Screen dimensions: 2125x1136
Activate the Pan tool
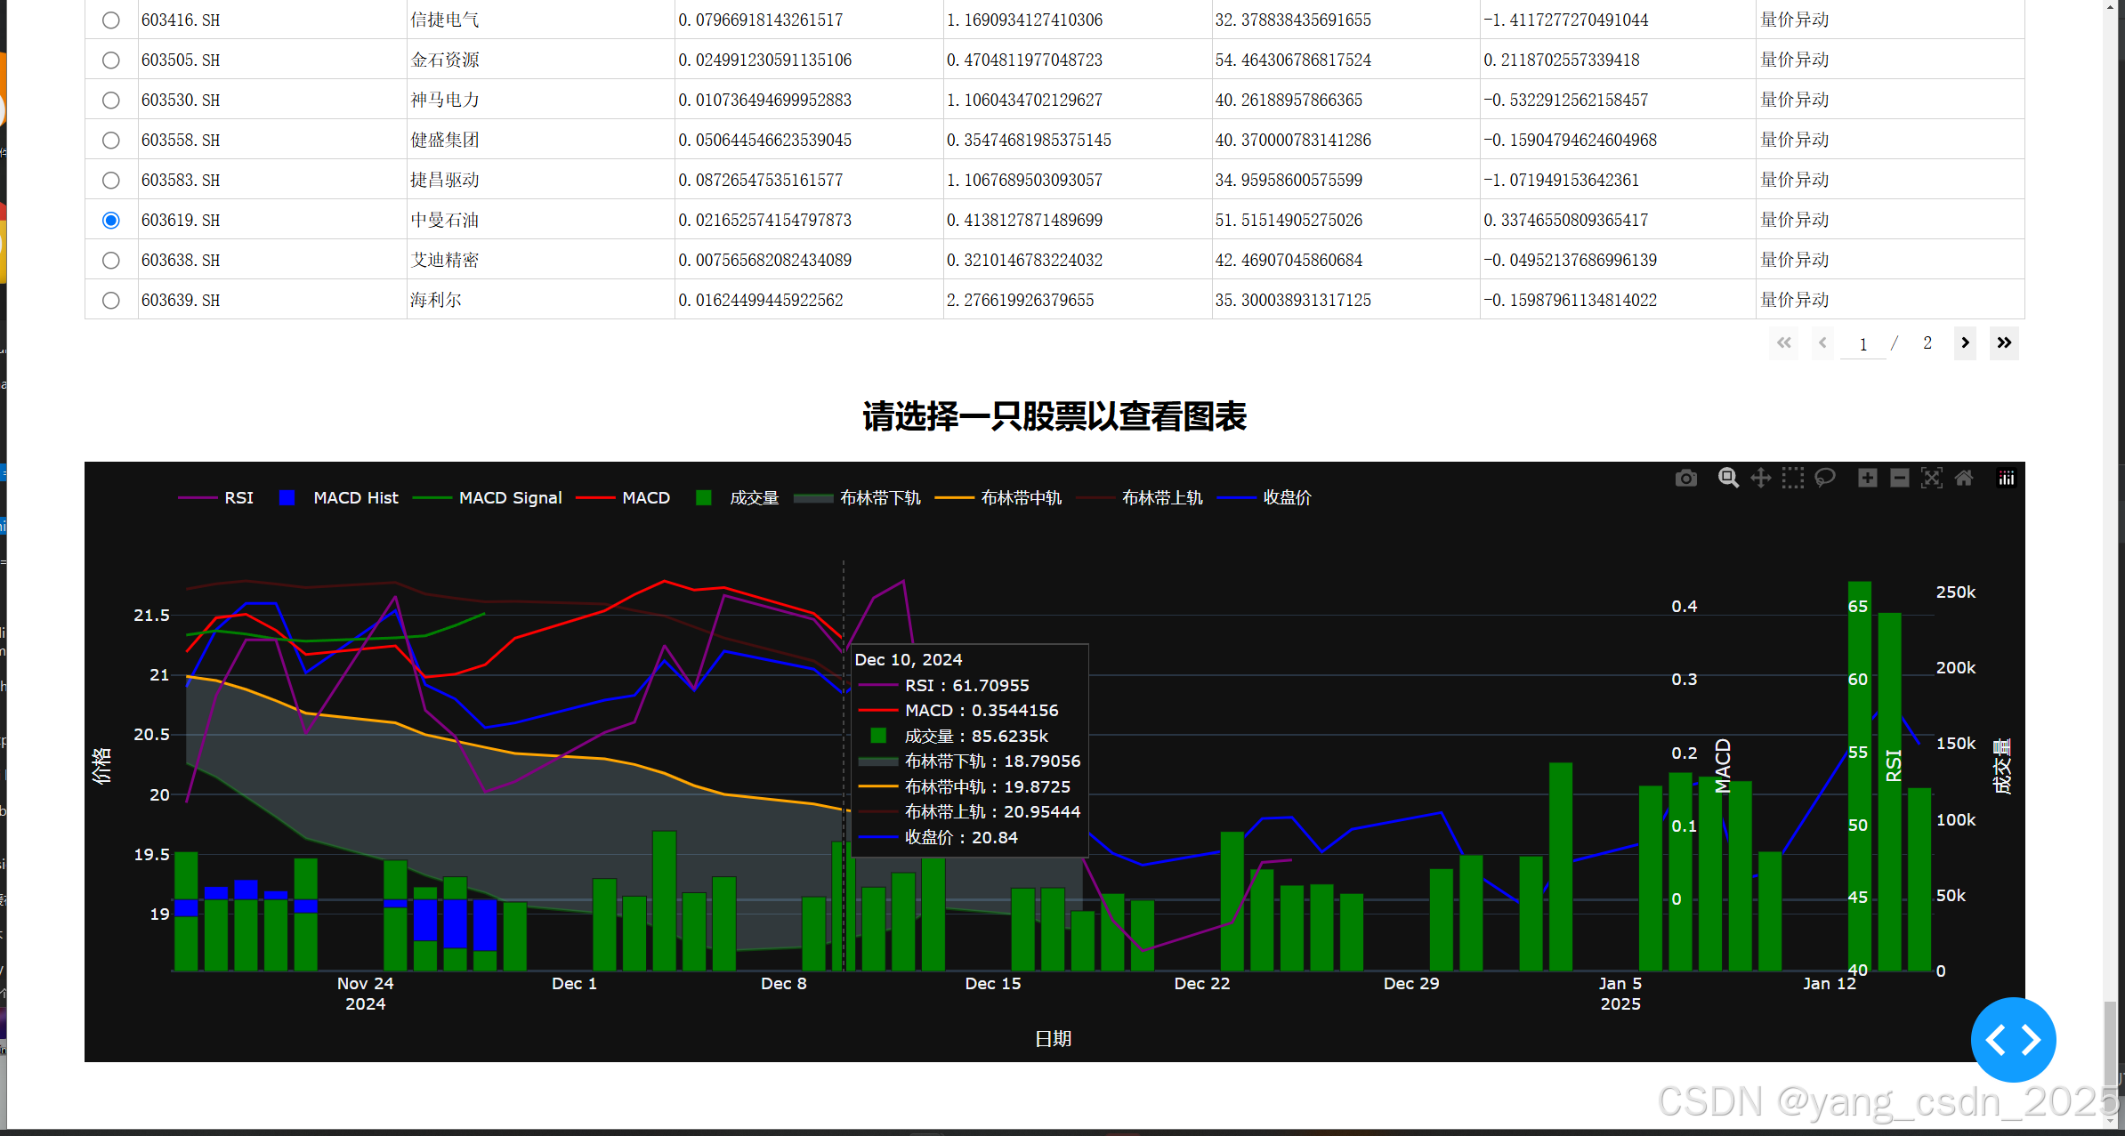(x=1760, y=479)
